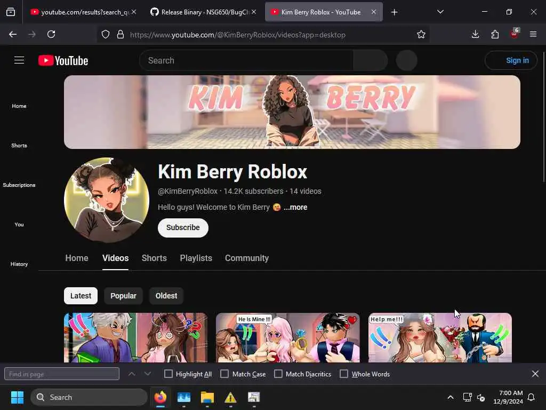Open Firefox application hamburger menu
This screenshot has height=410, width=546.
tap(533, 34)
